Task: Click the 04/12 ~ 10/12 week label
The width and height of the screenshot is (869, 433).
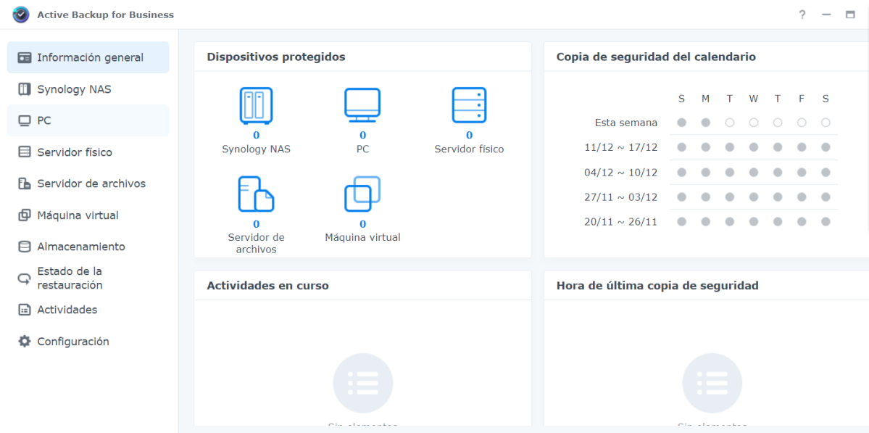Action: pos(620,173)
